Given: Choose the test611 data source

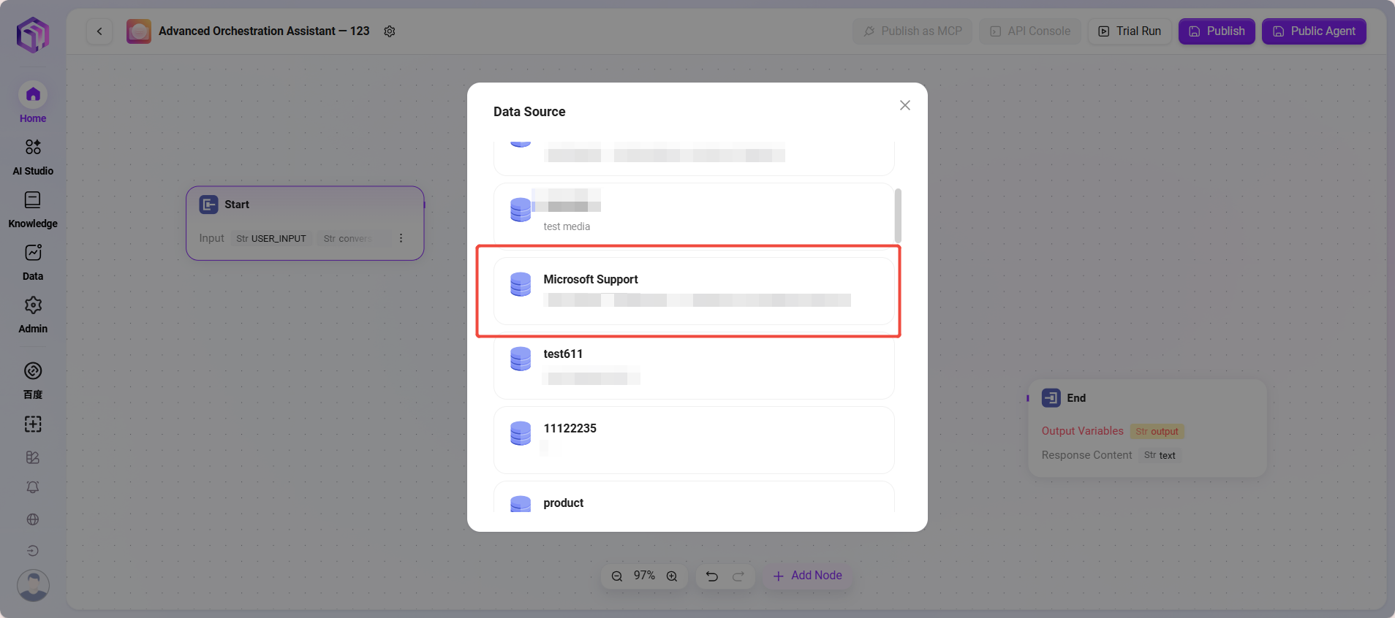Looking at the screenshot, I should tap(693, 365).
